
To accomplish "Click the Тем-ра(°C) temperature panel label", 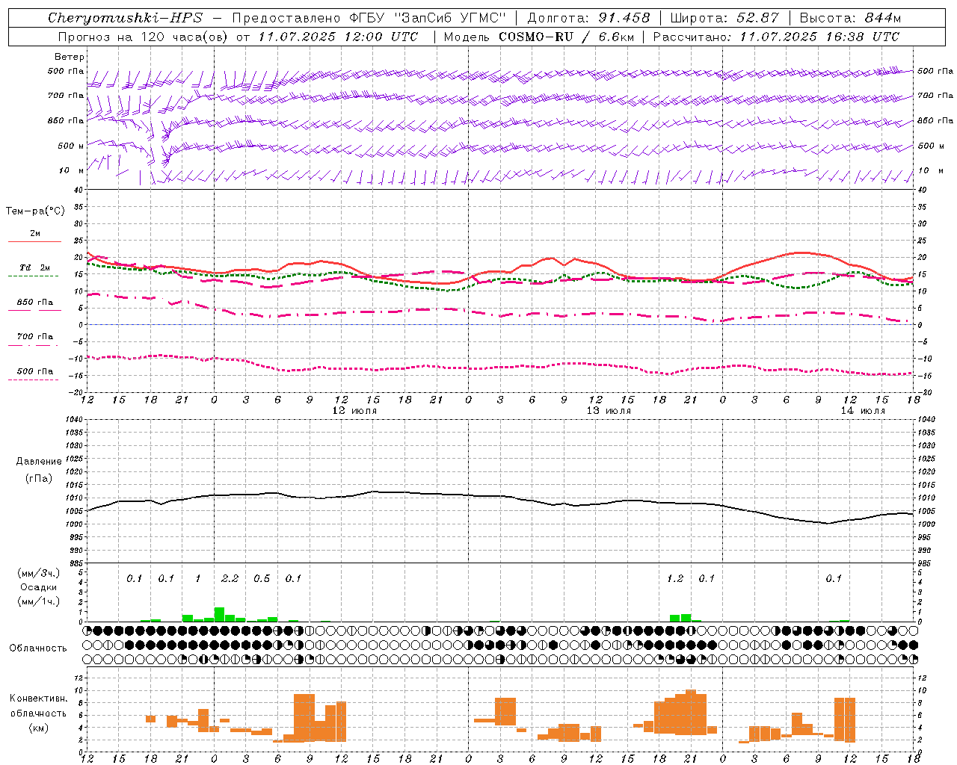I will (x=35, y=211).
